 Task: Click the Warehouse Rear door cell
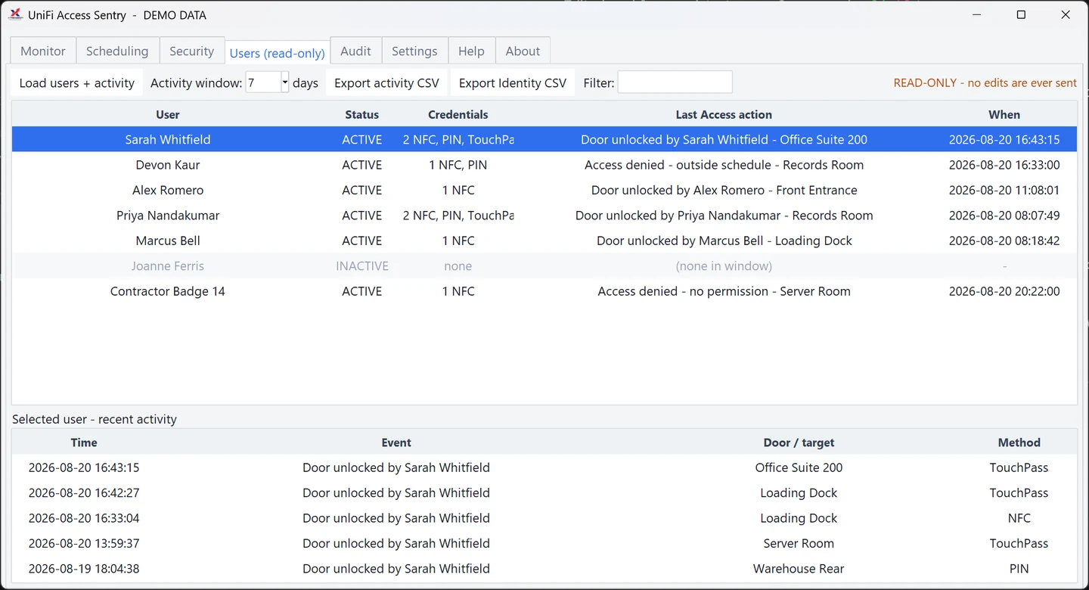click(799, 569)
